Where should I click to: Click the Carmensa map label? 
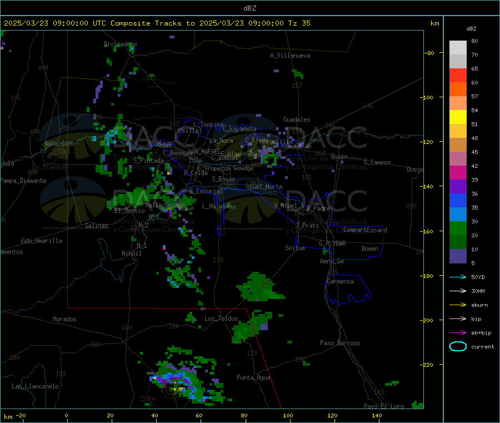(340, 281)
